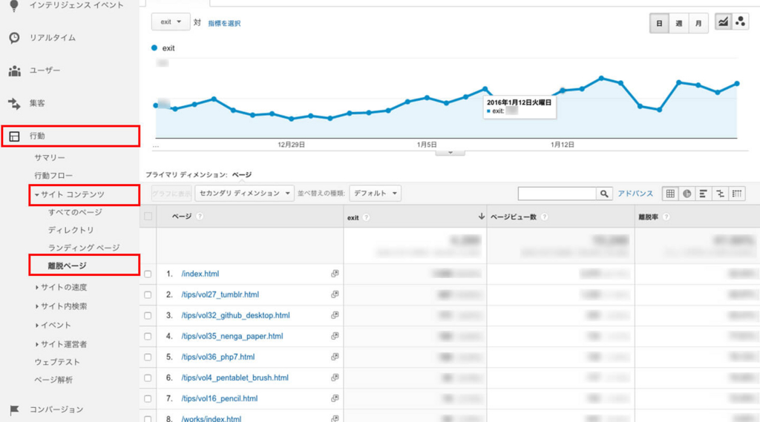Open the デフォルト sort type dropdown

(x=375, y=194)
